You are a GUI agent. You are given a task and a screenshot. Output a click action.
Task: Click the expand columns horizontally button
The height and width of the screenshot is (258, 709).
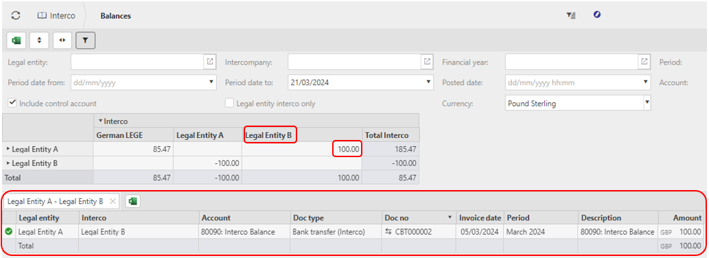click(x=62, y=40)
